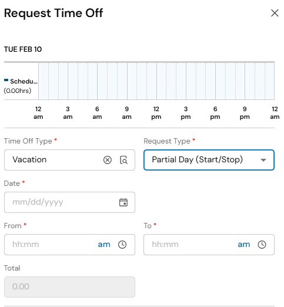This screenshot has width=284, height=307.
Task: Click the Request Type dropdown arrow
Action: pos(263,160)
